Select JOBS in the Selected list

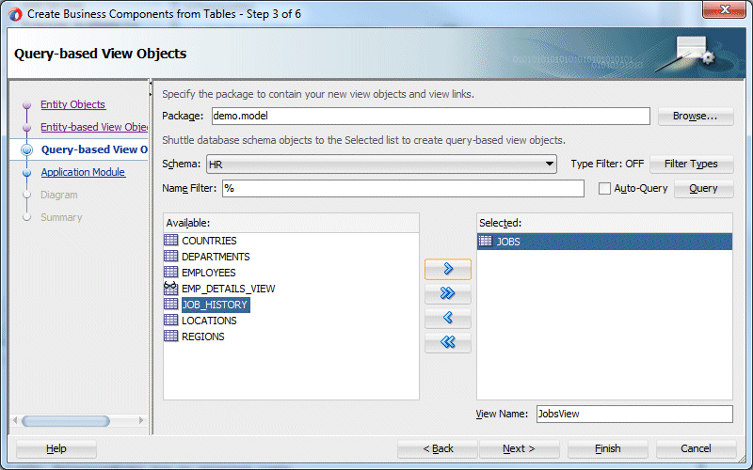(x=604, y=242)
